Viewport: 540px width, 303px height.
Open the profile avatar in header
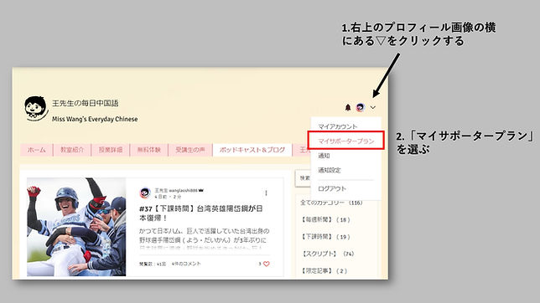tap(361, 108)
